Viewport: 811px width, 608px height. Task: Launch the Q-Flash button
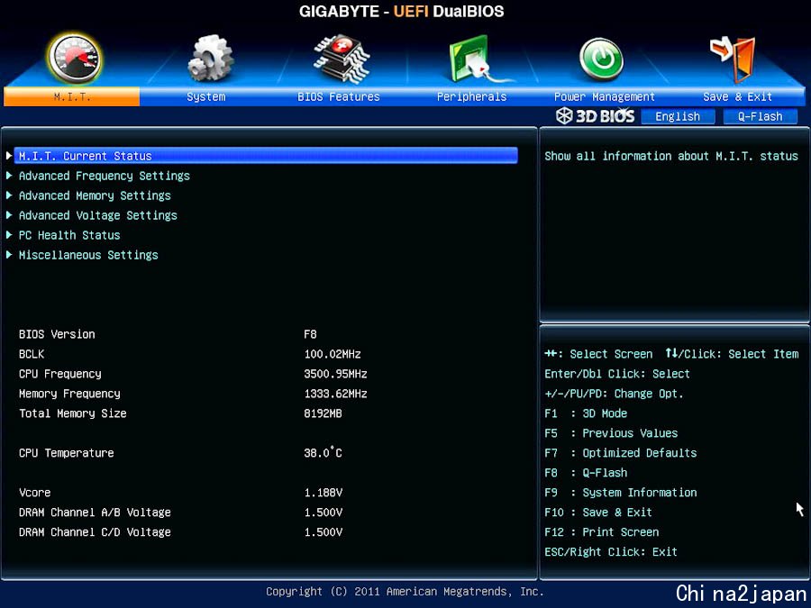pos(760,117)
